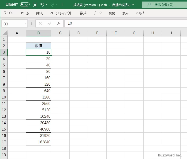Open the ファイル tab
This screenshot has width=187, height=159.
click(x=8, y=13)
